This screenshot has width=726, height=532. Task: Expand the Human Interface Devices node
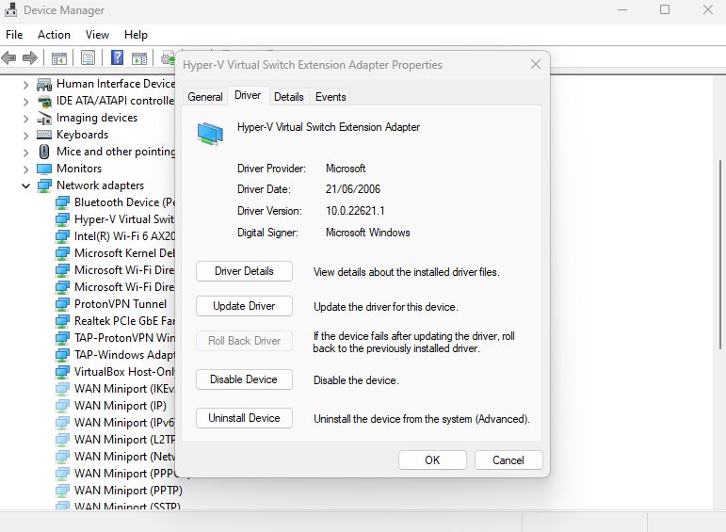click(26, 85)
